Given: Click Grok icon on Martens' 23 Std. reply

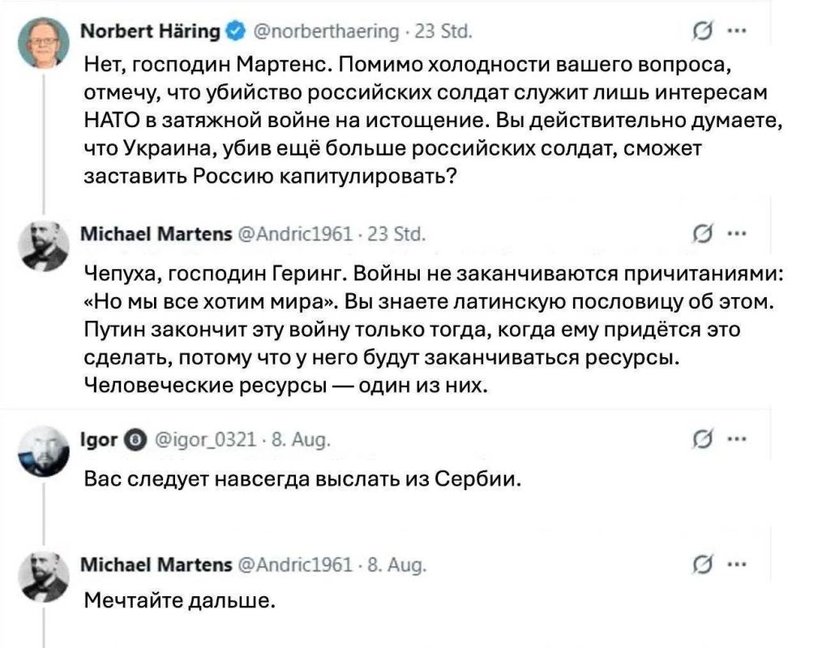Looking at the screenshot, I should (702, 234).
